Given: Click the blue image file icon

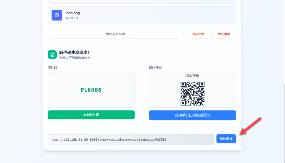Looking at the screenshot, I should [57, 15].
